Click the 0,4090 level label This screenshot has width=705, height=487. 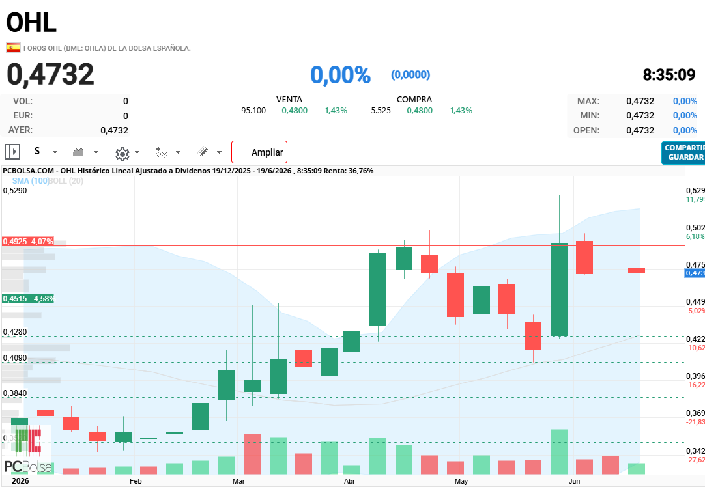click(x=15, y=358)
